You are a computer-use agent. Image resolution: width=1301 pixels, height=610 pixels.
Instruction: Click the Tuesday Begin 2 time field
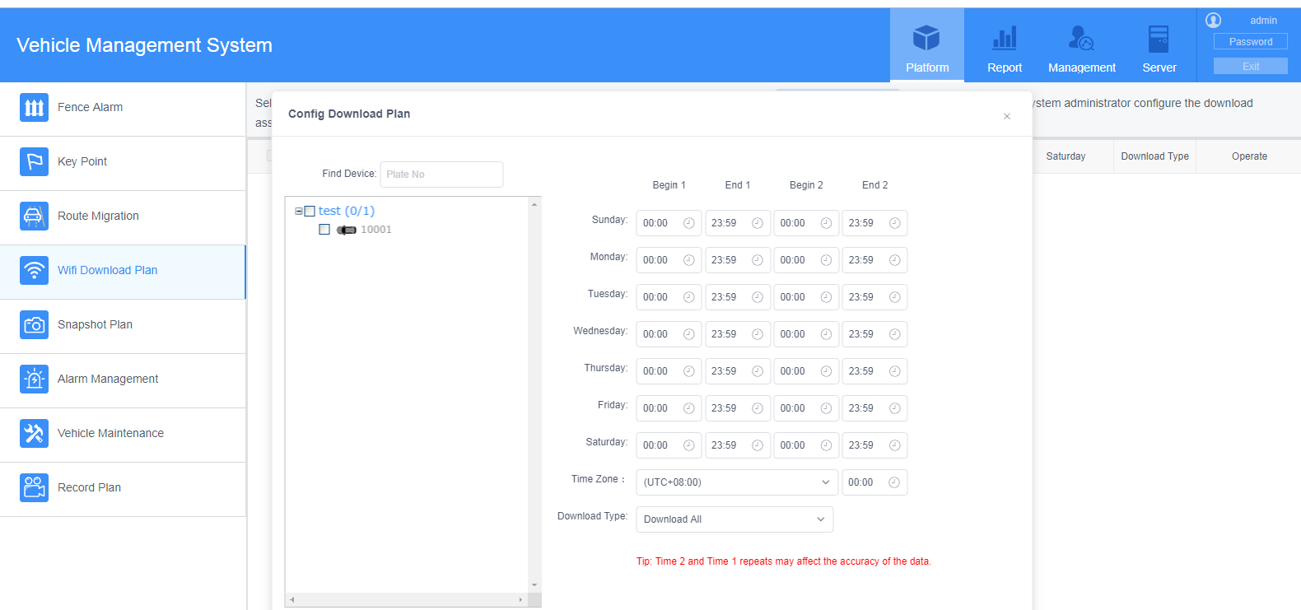coord(806,297)
